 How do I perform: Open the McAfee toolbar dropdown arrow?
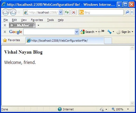(38, 25)
